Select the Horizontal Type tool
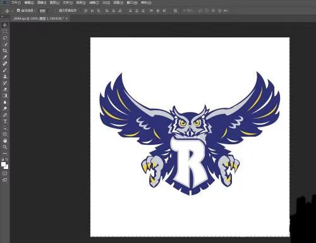This screenshot has width=316, height=243. coord(5,121)
